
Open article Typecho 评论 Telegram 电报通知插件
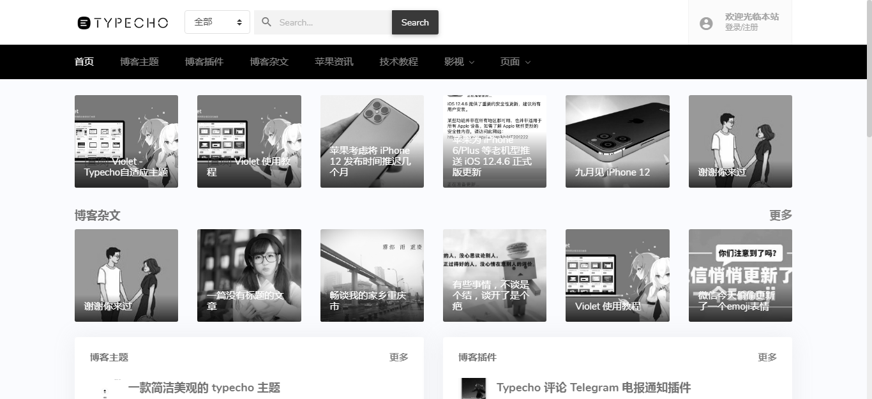pos(594,388)
